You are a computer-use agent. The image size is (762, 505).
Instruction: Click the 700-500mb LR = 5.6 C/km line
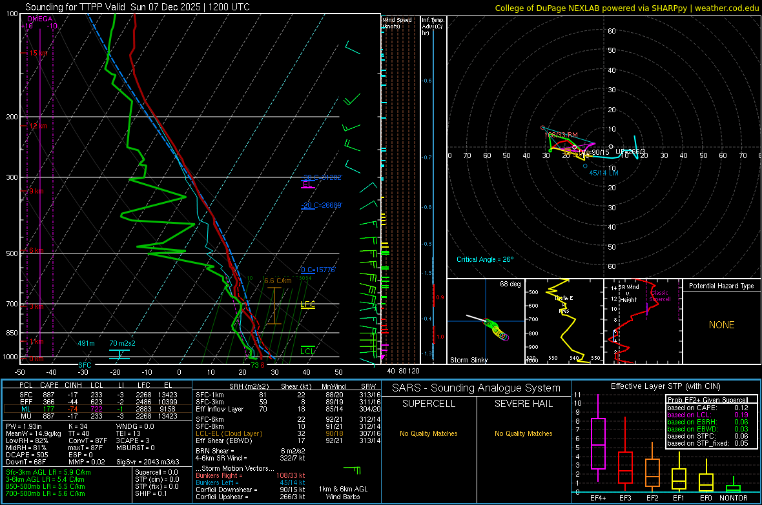click(x=45, y=493)
